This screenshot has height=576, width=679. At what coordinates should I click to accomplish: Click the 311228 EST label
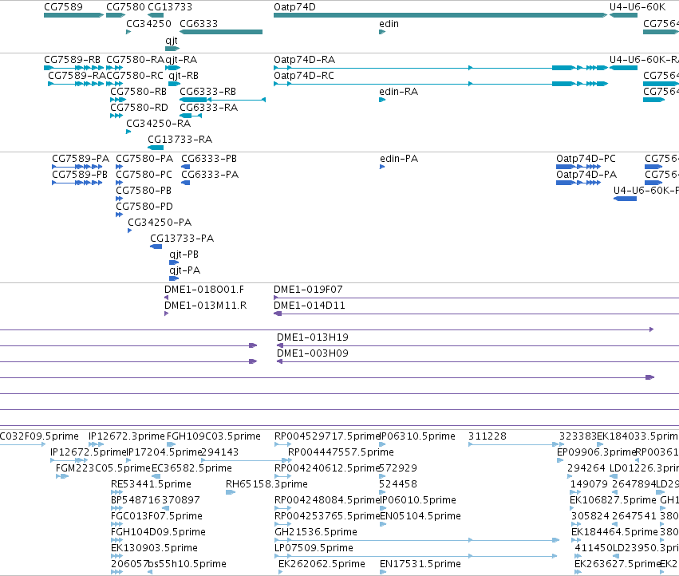click(x=488, y=436)
